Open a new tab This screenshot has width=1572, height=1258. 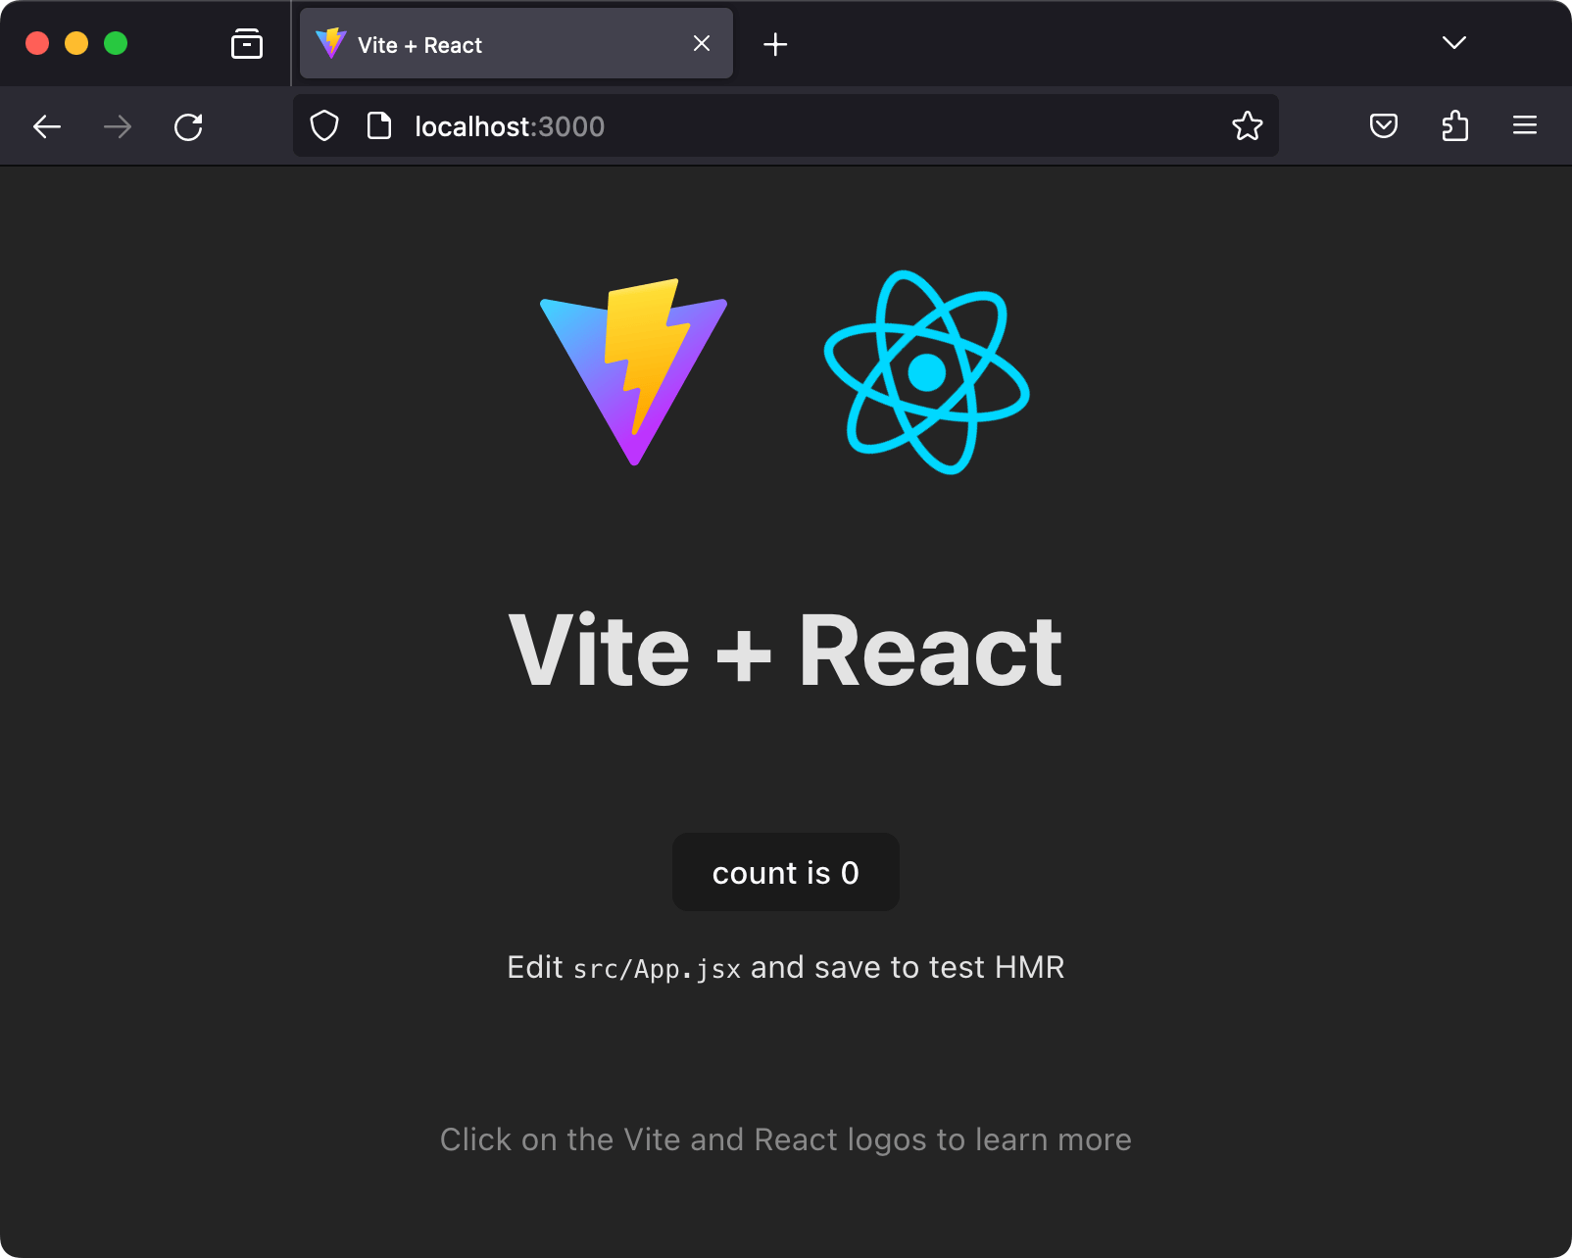(775, 44)
